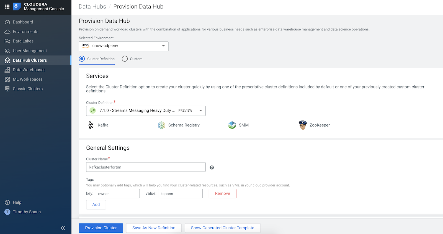Viewport: 443px width, 234px height.
Task: Click the Services section heading
Action: pos(97,76)
